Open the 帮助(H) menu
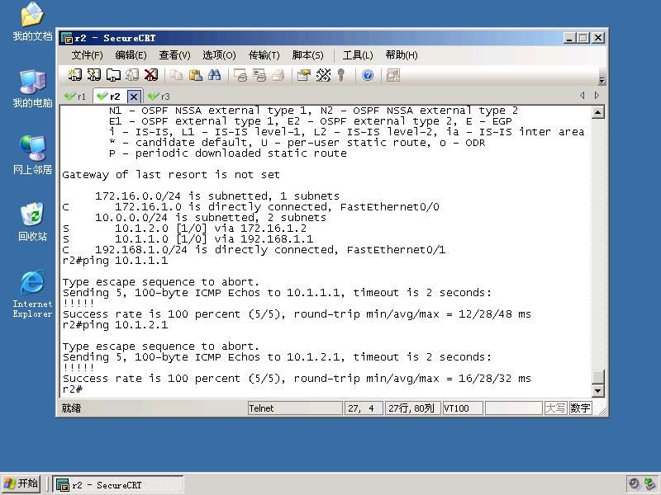Screen dimensions: 661x495 point(402,55)
